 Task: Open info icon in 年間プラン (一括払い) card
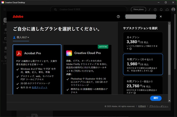pyautogui.click(x=135, y=93)
